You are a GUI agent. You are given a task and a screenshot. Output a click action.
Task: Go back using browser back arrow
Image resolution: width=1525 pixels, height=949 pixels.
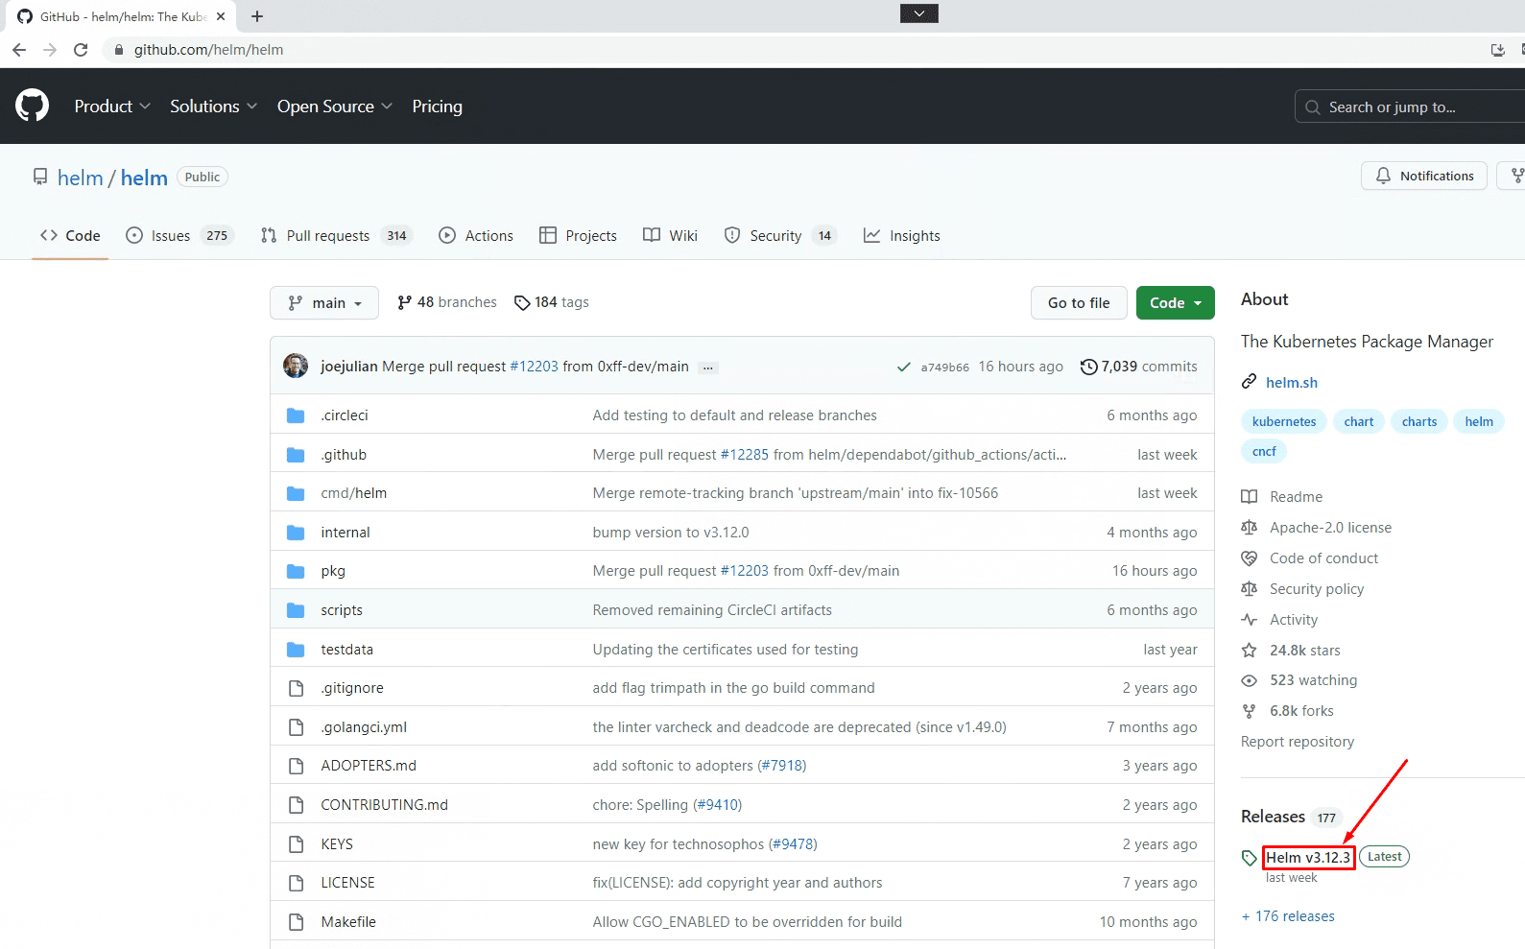pos(19,50)
